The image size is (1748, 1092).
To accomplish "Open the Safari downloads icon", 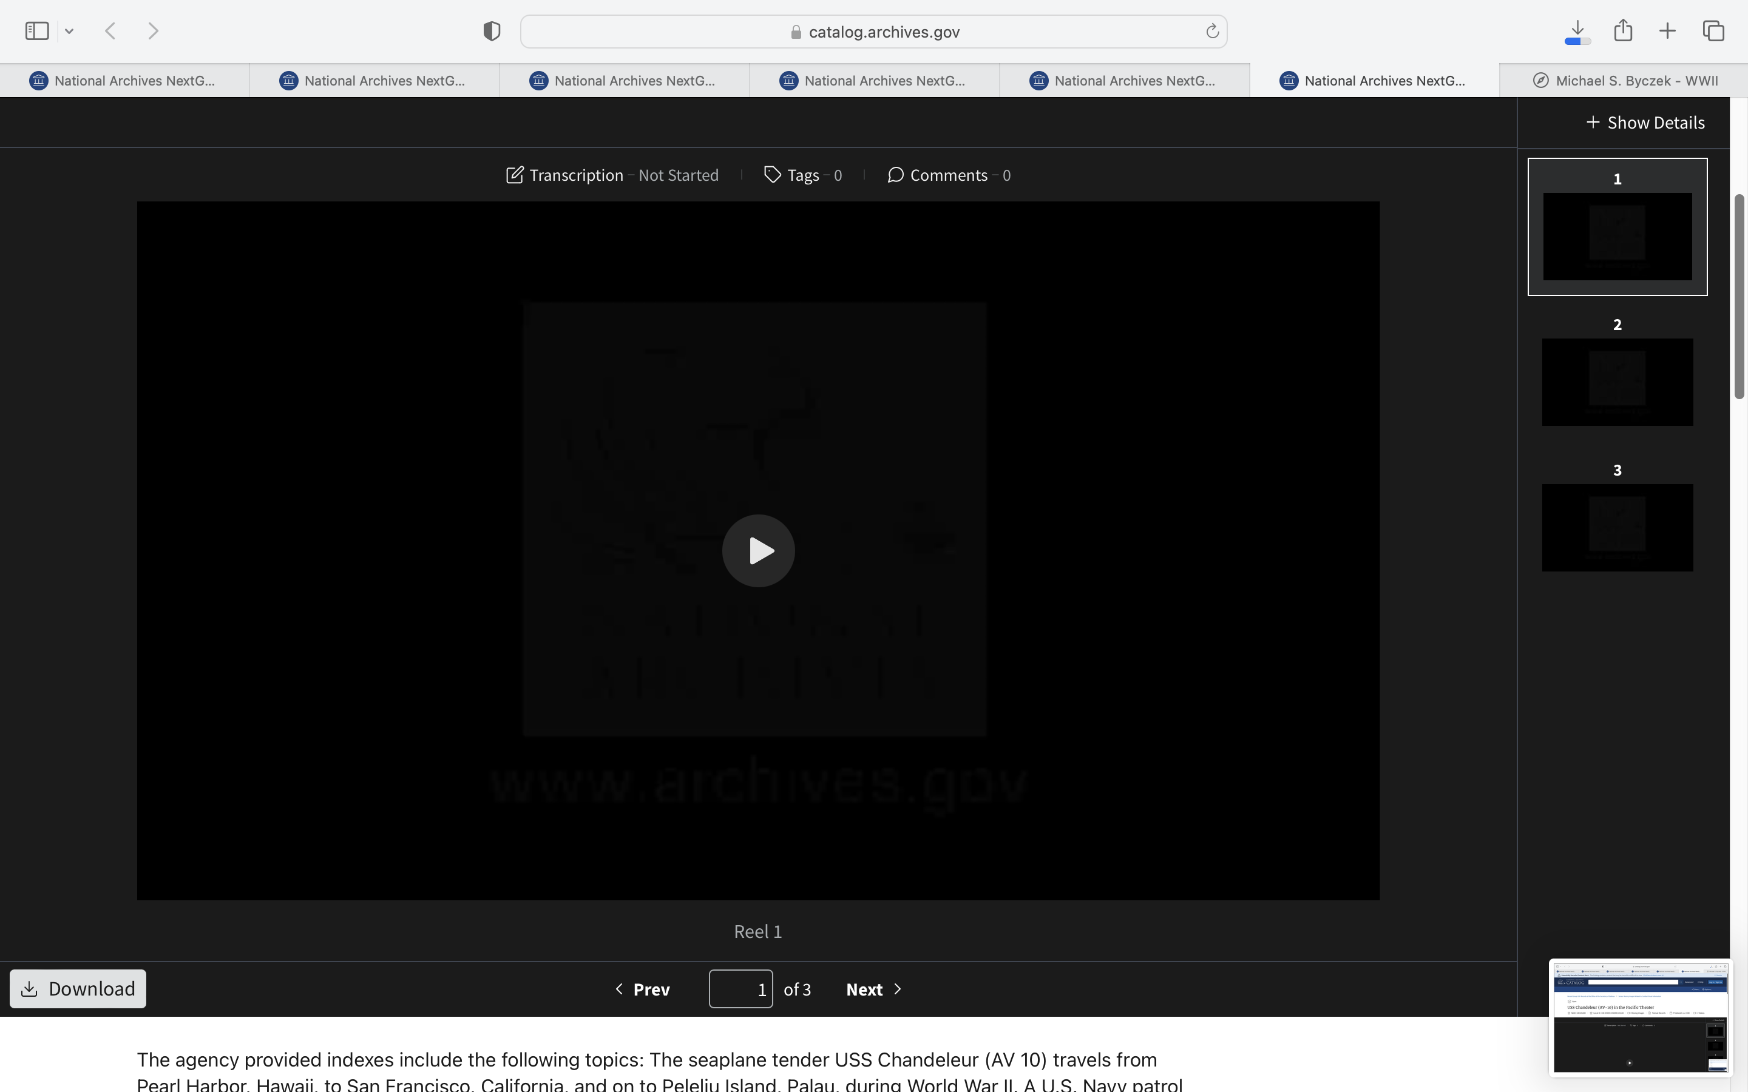I will click(1577, 31).
